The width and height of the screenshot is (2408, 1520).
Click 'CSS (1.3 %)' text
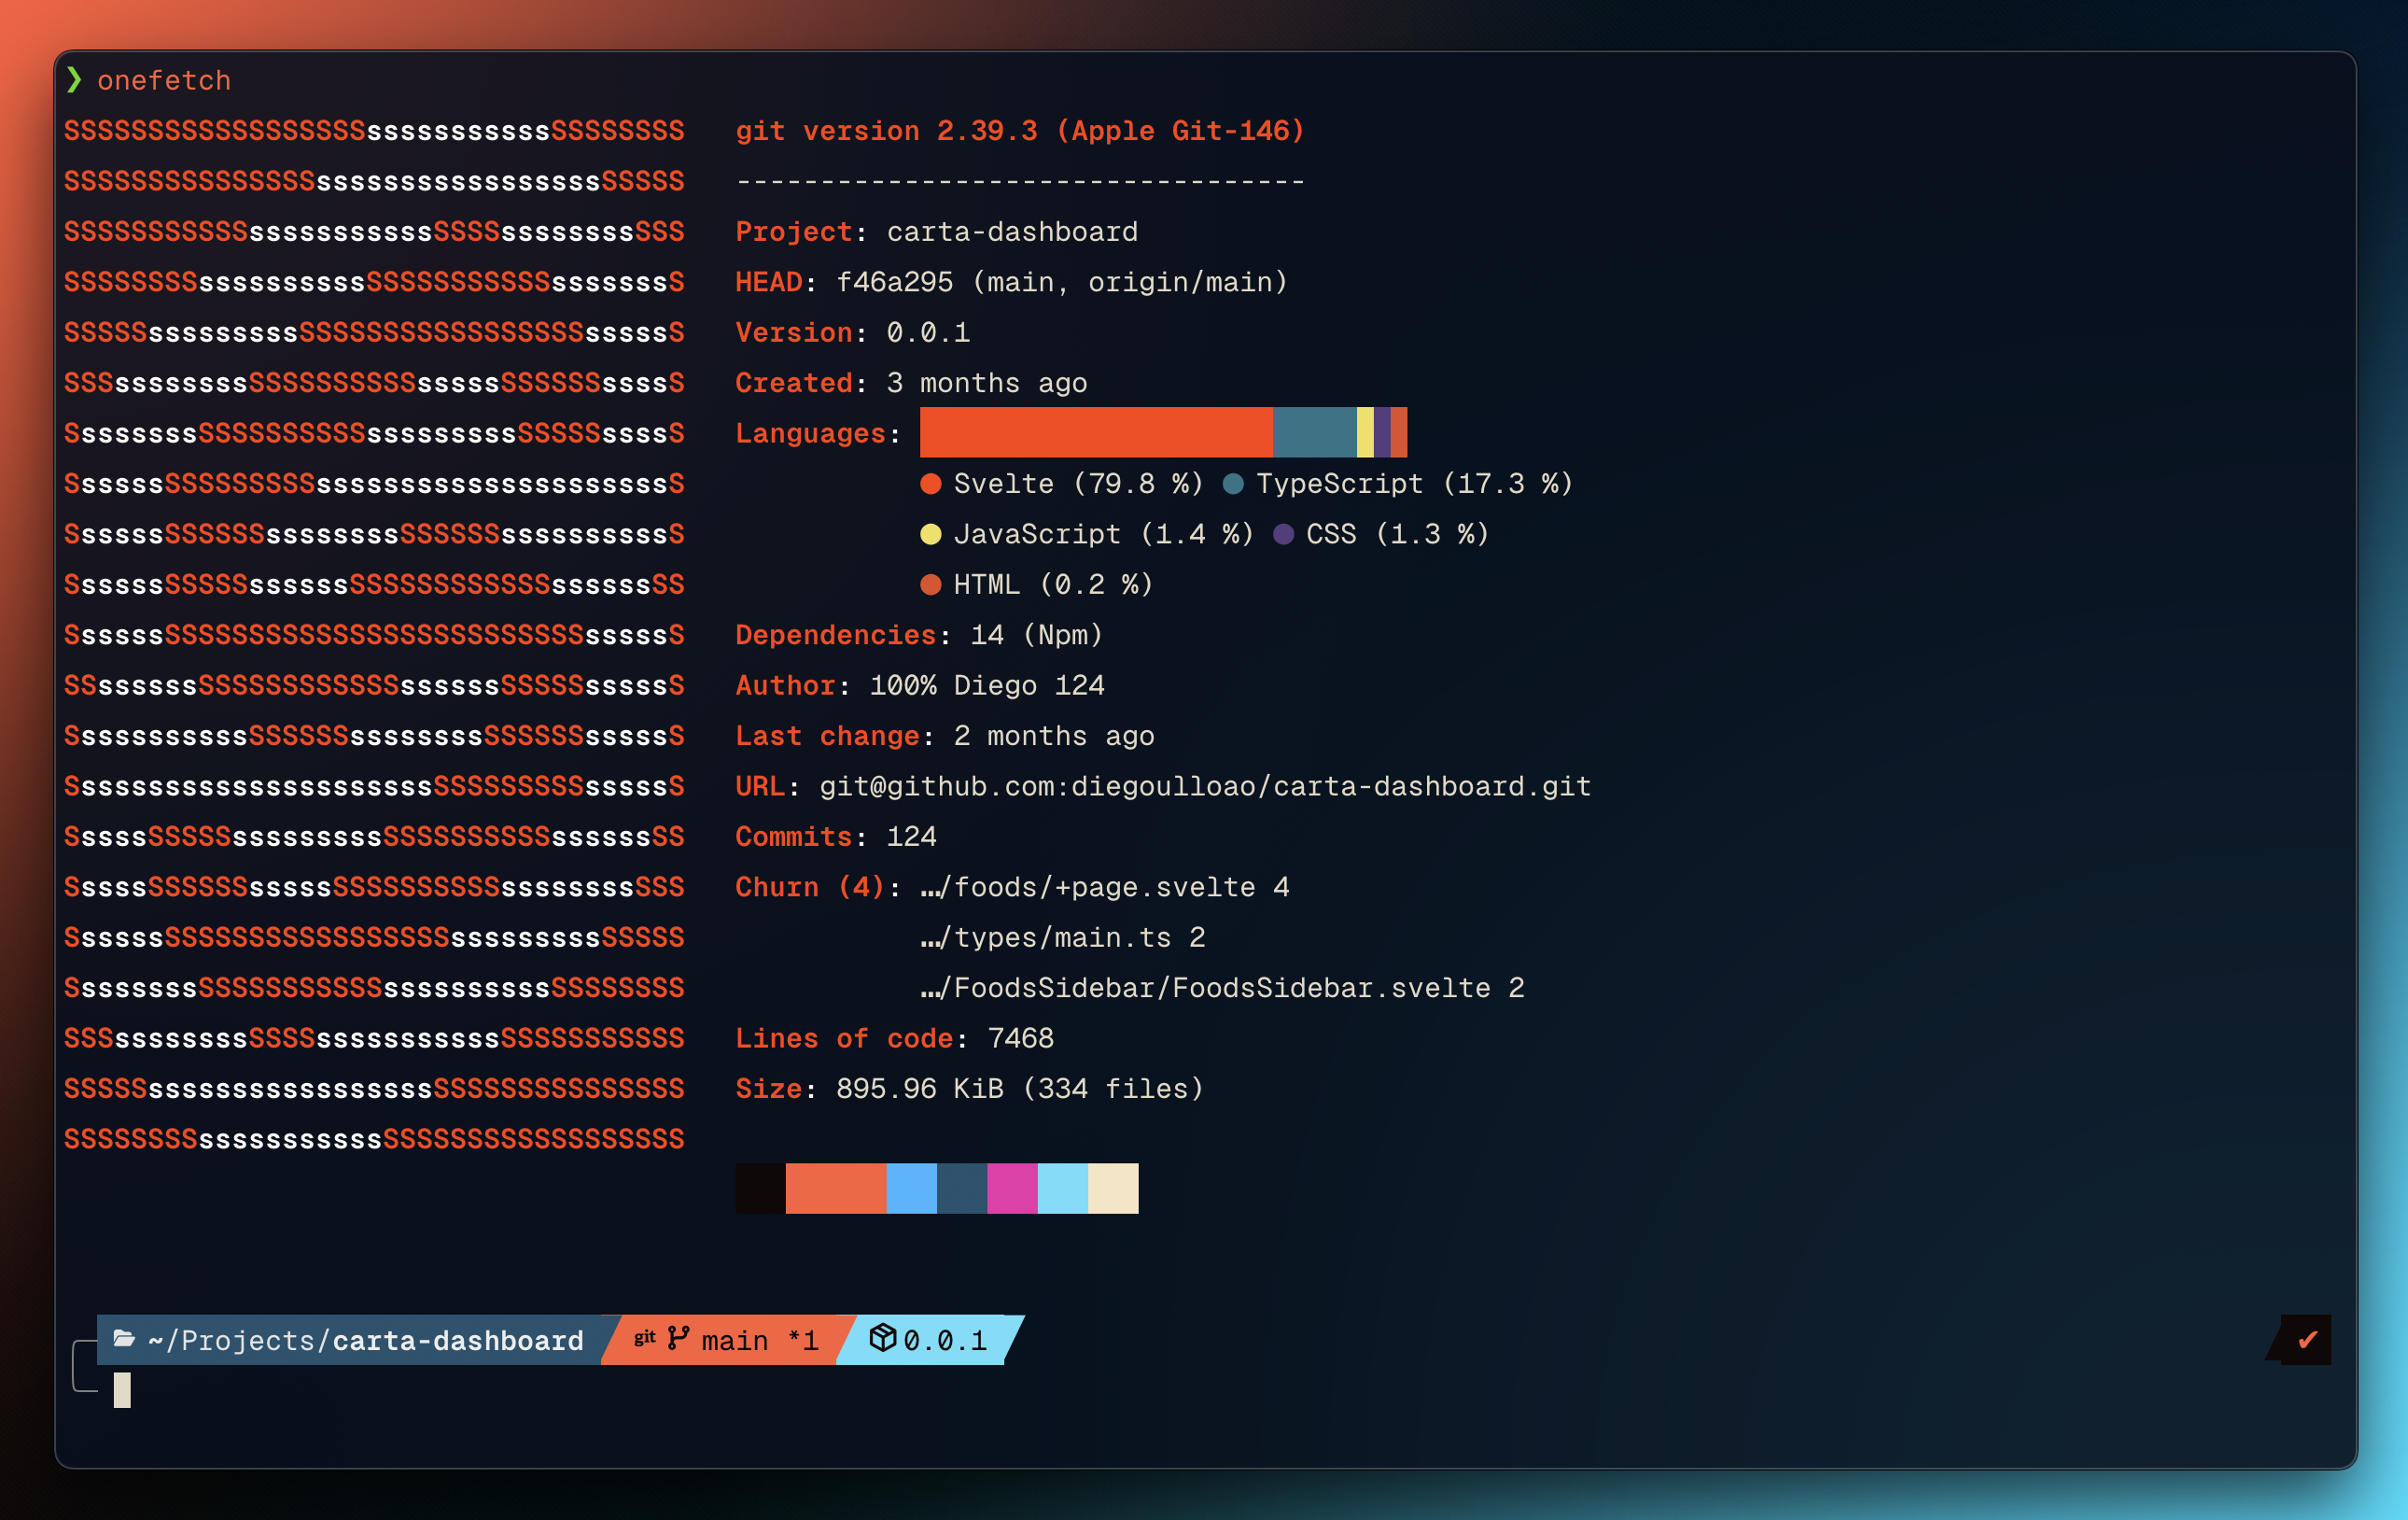click(x=1398, y=534)
